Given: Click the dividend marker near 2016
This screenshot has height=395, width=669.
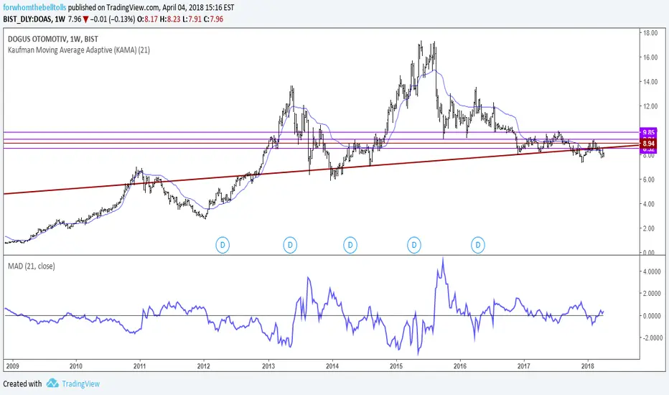Looking at the screenshot, I should [x=478, y=245].
